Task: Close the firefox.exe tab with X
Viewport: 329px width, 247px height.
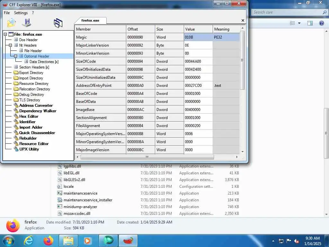Action: point(243,20)
